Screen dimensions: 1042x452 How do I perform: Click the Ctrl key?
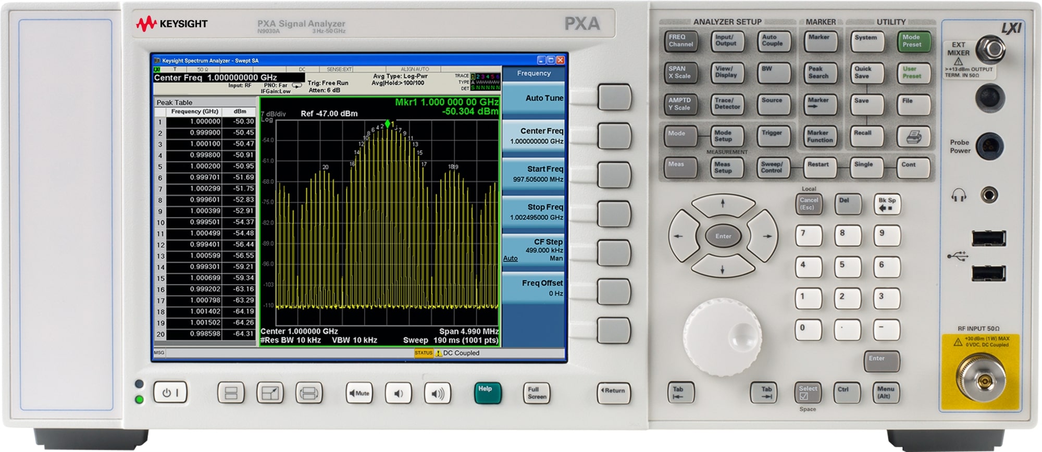coord(846,393)
